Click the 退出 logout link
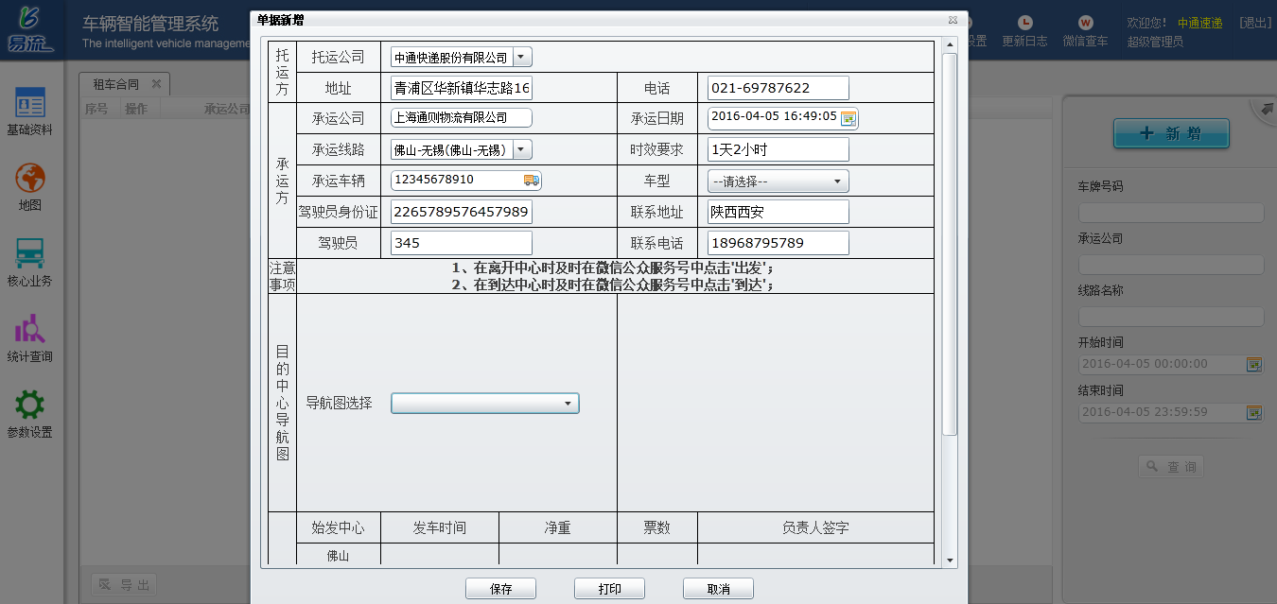Image resolution: width=1277 pixels, height=604 pixels. tap(1254, 23)
